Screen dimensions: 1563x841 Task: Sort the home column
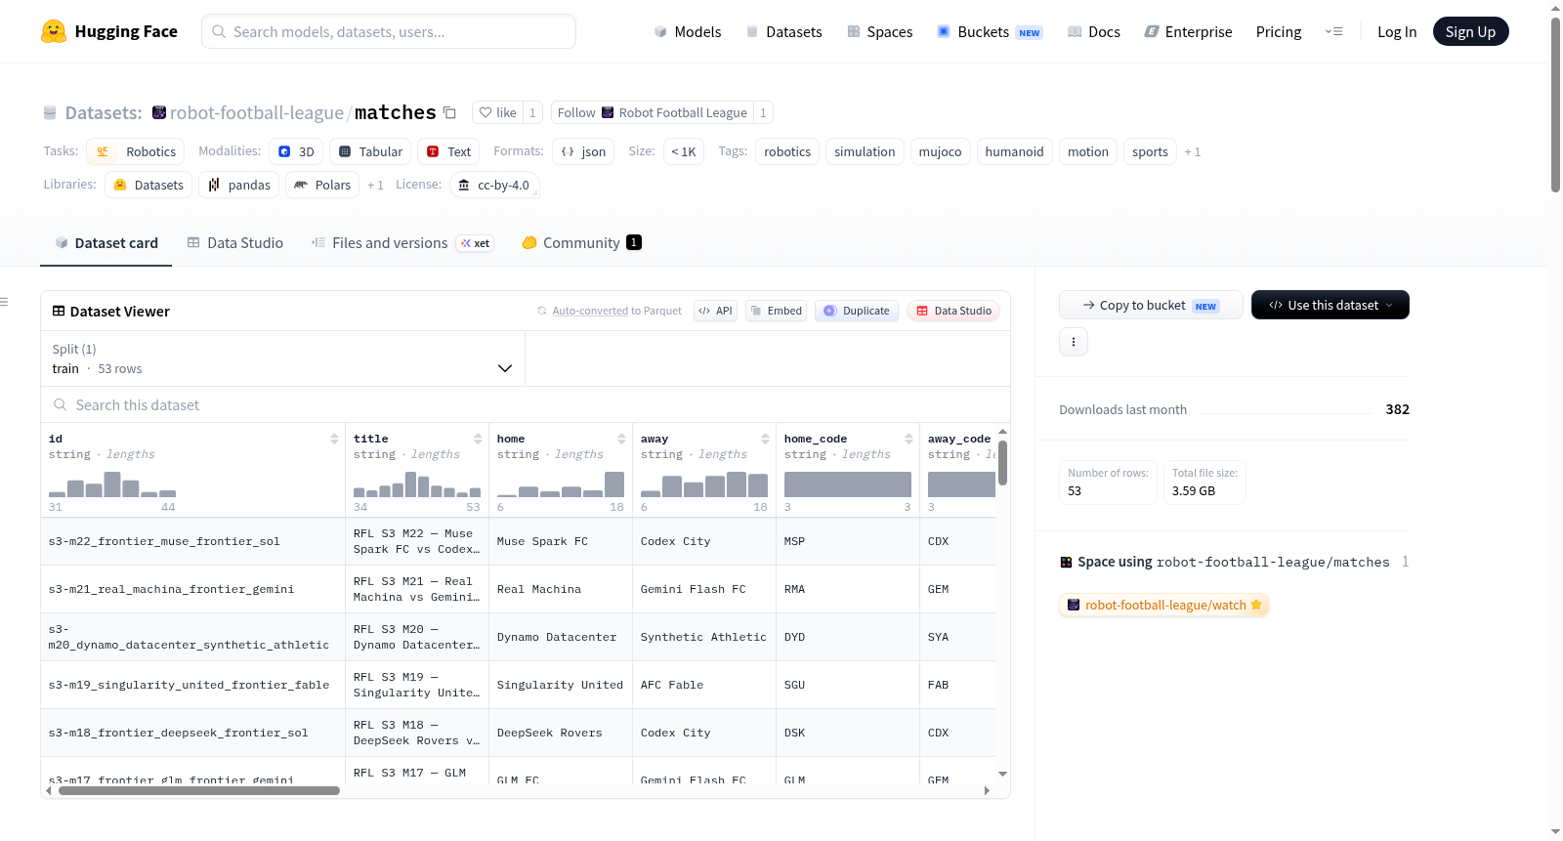621,439
